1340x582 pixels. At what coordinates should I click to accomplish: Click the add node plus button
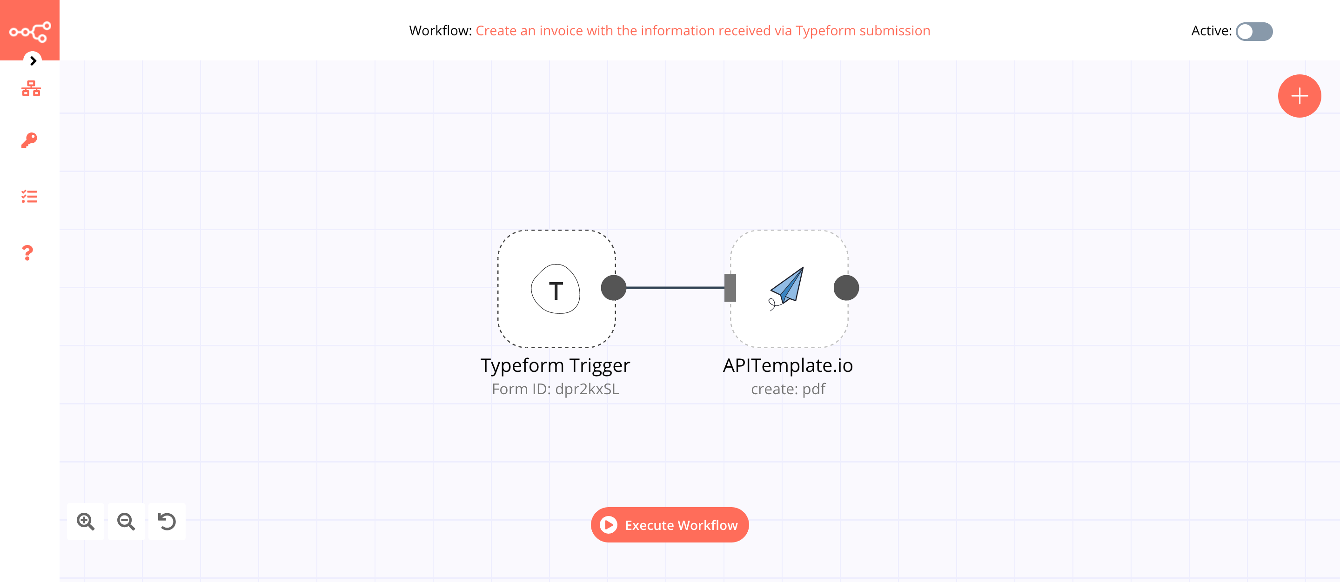pyautogui.click(x=1299, y=96)
